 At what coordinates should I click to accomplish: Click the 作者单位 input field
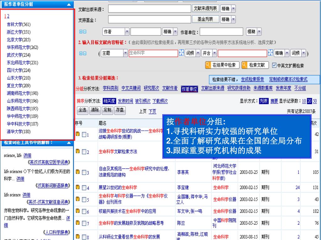tap(221, 32)
